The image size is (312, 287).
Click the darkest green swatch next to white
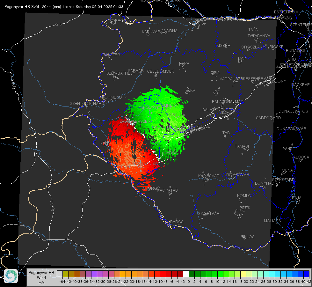[x=192, y=274]
